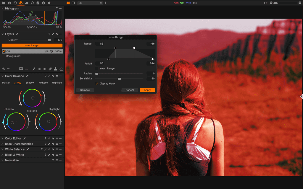Image resolution: width=303 pixels, height=189 pixels.
Task: Select the Linear Gradient Mask tool
Action: click(x=39, y=69)
